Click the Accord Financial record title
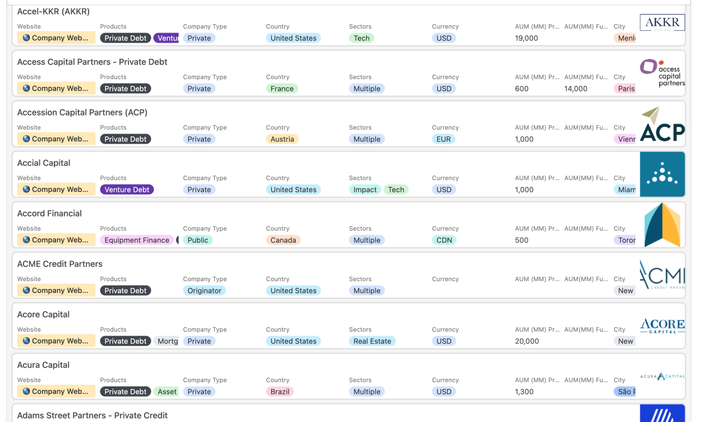Viewport: 702px width, 422px height. point(49,214)
